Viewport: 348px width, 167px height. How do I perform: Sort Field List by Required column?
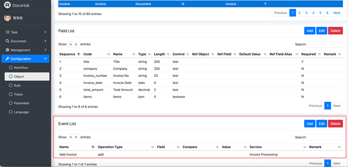pyautogui.click(x=311, y=54)
